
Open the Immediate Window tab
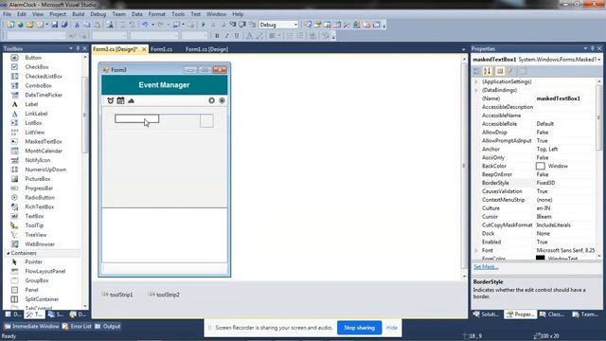[31, 326]
